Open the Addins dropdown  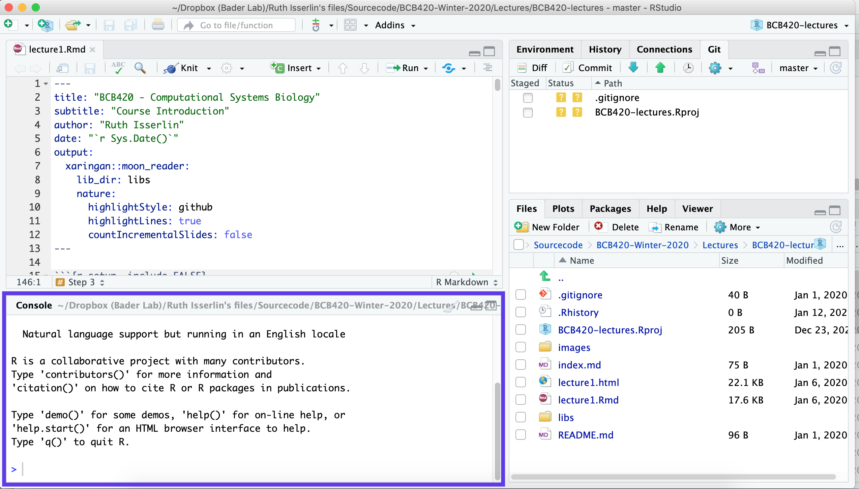coord(395,25)
